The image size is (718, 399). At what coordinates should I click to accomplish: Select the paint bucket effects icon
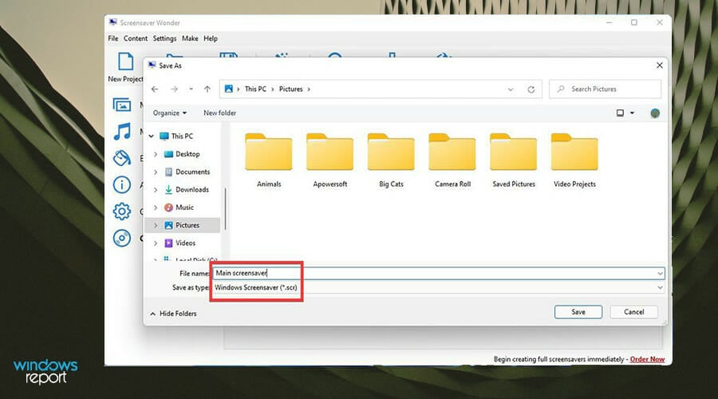coord(122,158)
